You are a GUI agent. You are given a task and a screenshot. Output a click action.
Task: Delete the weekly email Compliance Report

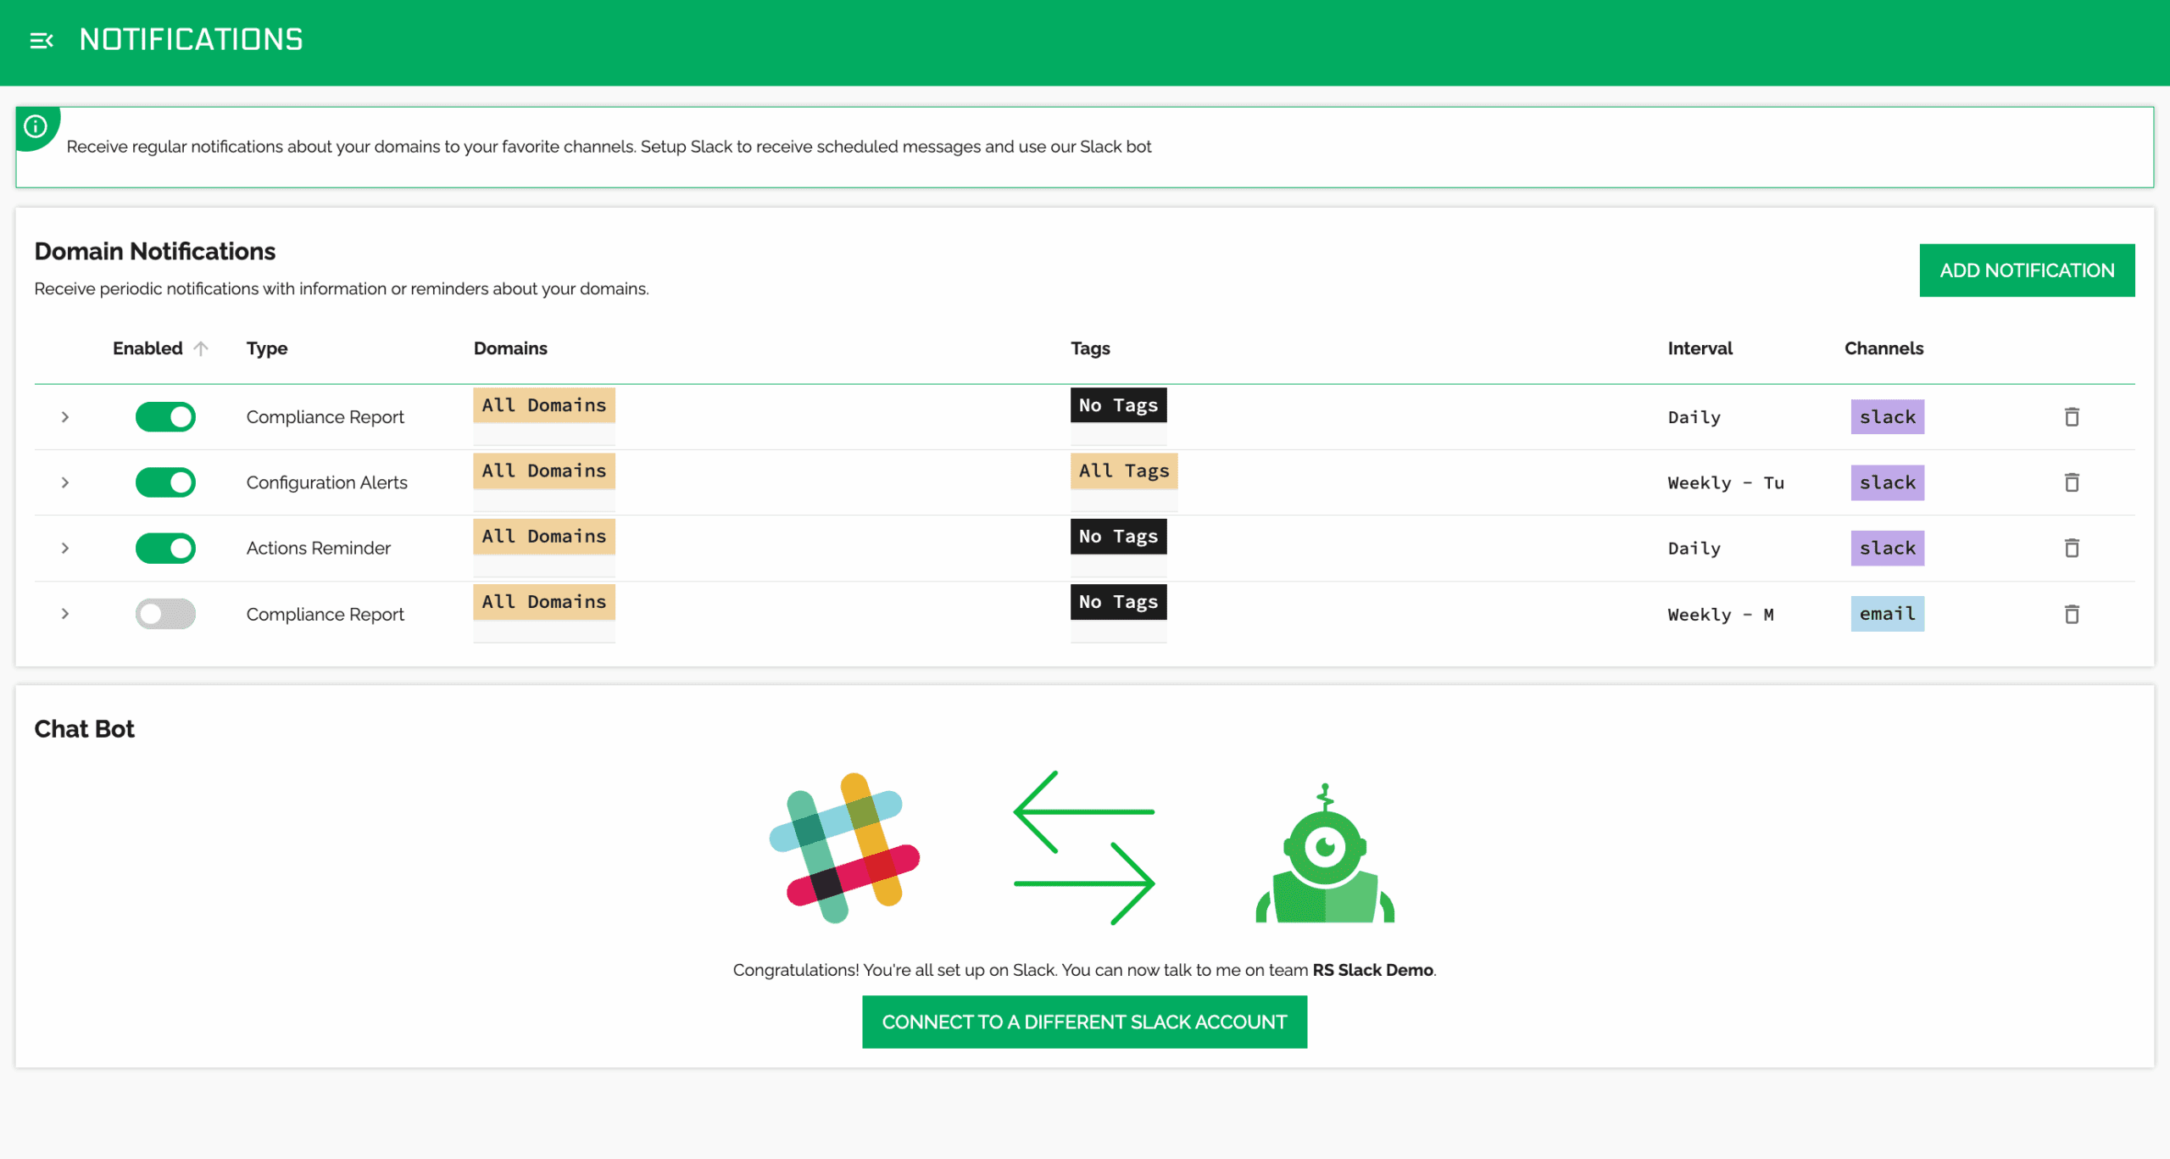2072,614
